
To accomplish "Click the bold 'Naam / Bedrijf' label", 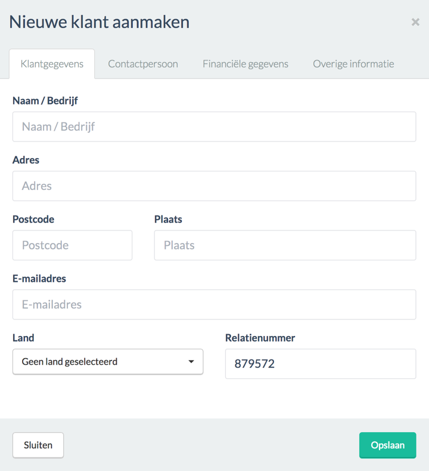I will pos(45,101).
